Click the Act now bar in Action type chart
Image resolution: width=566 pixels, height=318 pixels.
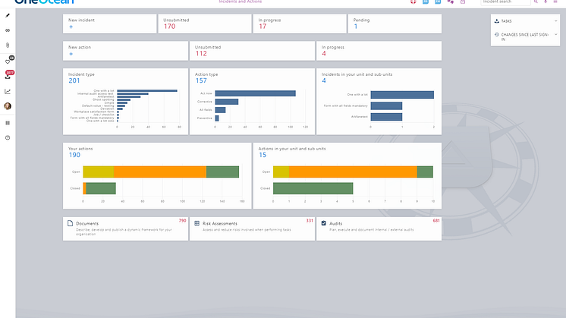(x=255, y=93)
